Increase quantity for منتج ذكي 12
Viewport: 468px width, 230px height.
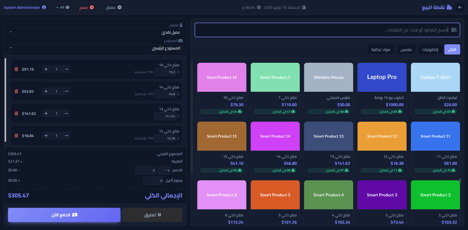(x=46, y=136)
